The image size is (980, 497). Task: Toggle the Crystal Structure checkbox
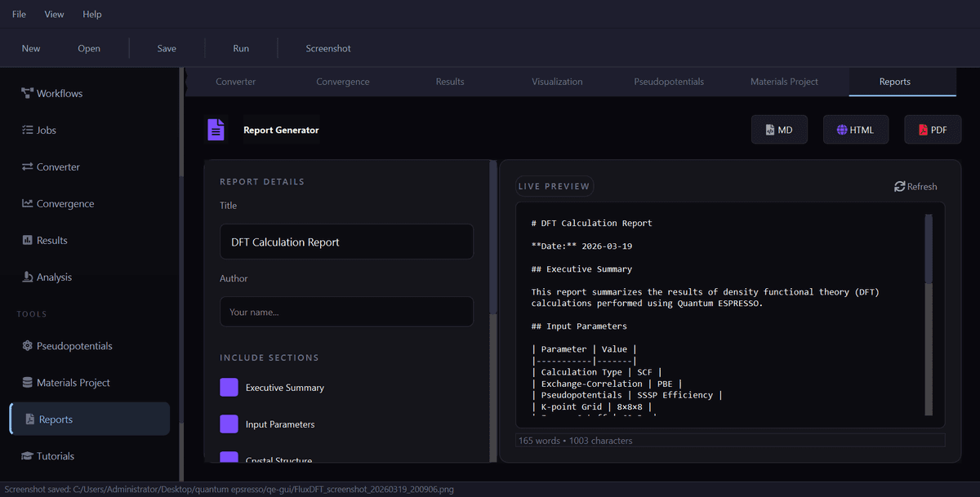tap(229, 458)
